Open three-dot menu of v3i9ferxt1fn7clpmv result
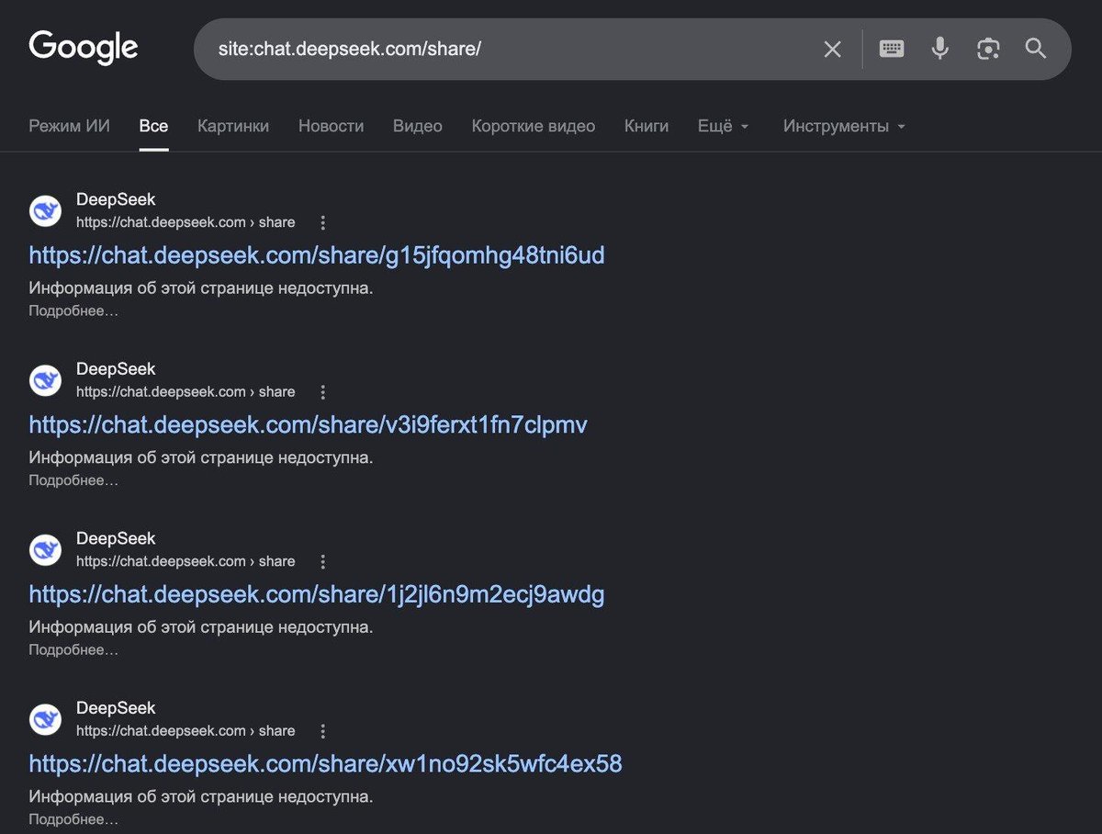1102x834 pixels. point(322,392)
